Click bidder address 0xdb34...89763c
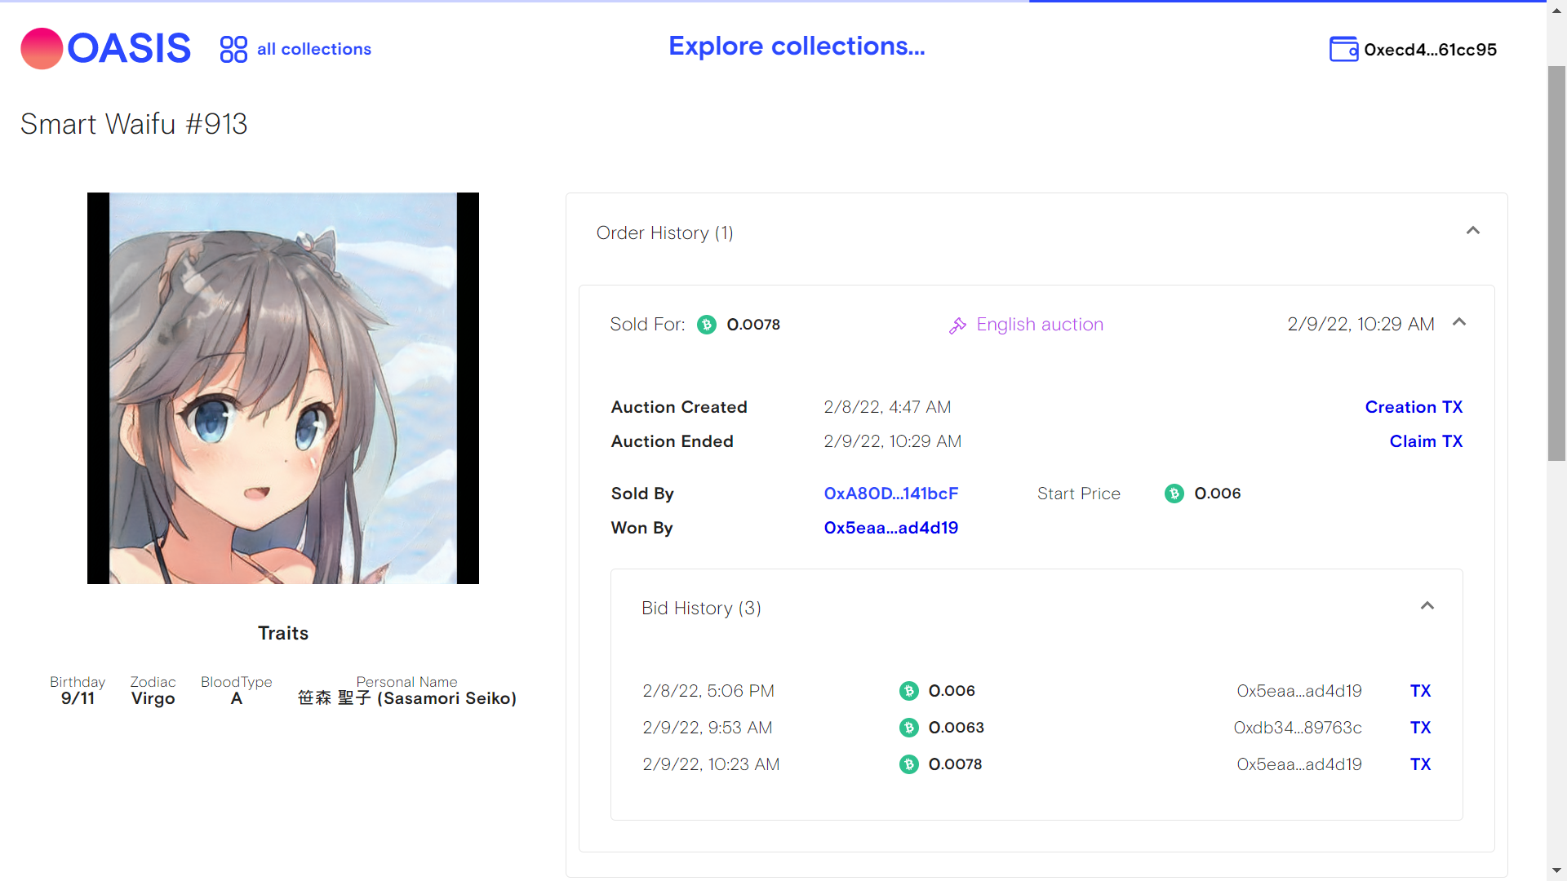Image resolution: width=1567 pixels, height=881 pixels. (1298, 728)
